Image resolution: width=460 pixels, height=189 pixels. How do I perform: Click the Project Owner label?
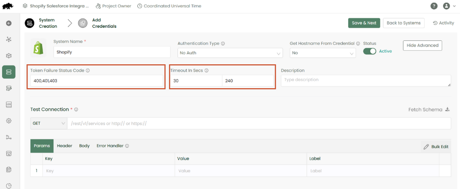tap(117, 6)
